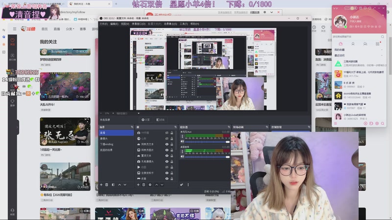
Task: Click the Douyu logo
Action: (x=28, y=29)
